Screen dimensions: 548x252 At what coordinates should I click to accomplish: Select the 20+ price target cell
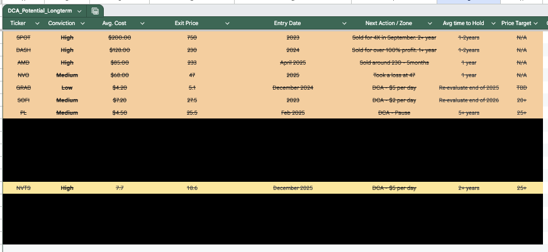click(x=522, y=100)
